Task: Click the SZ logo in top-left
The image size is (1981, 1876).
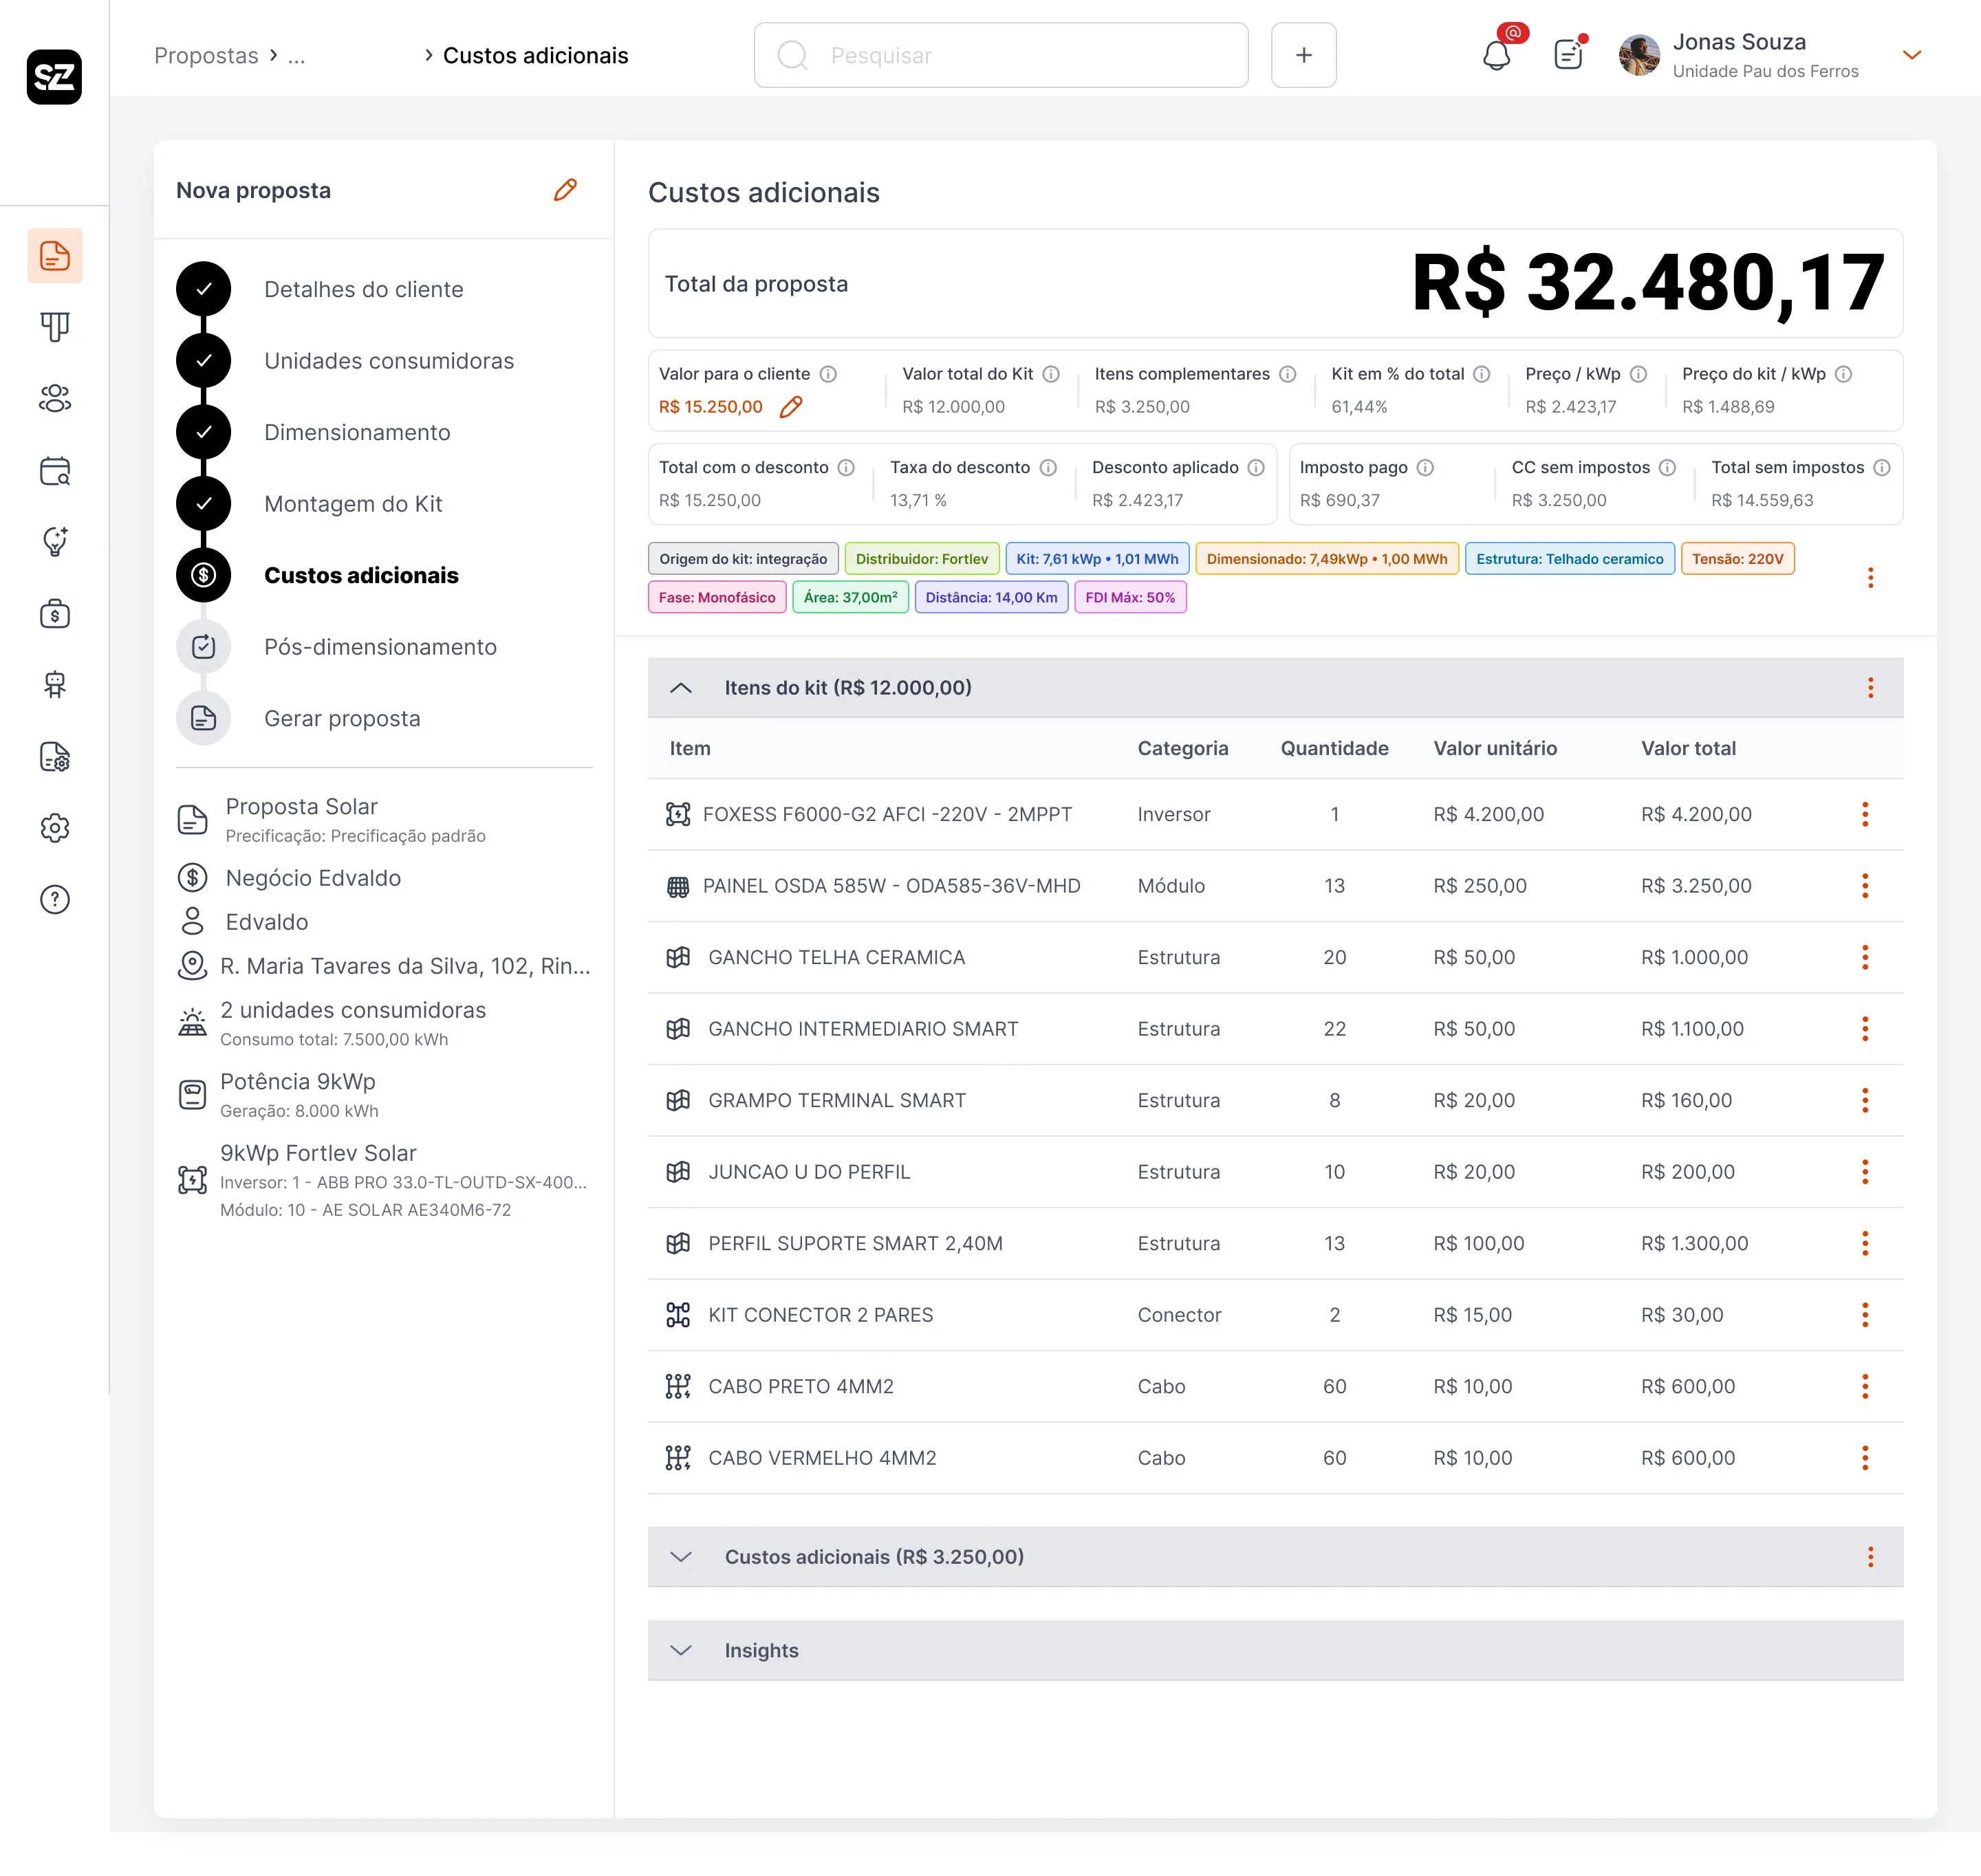Action: [x=54, y=76]
